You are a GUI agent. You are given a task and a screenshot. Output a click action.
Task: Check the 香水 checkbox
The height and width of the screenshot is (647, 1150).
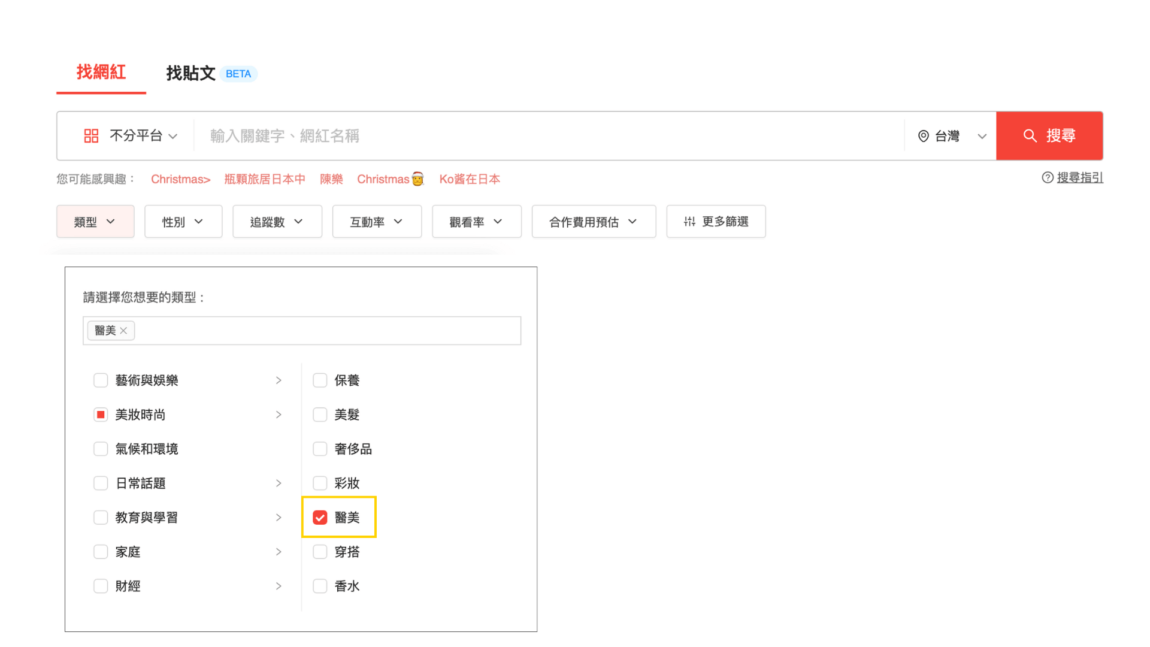point(320,586)
